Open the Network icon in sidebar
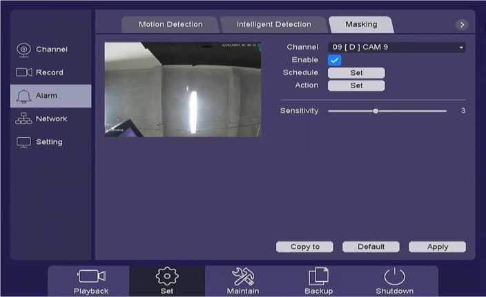Image resolution: width=486 pixels, height=297 pixels. pos(23,119)
